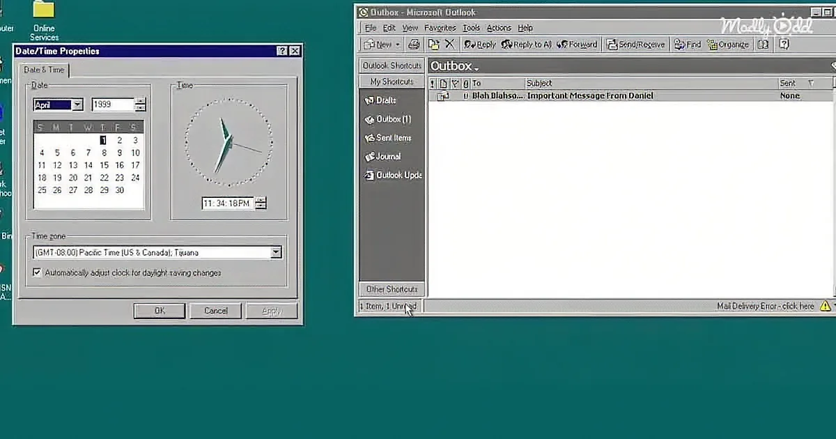This screenshot has width=836, height=439.
Task: Sort by Attachment paperclip column header
Action: coord(465,84)
